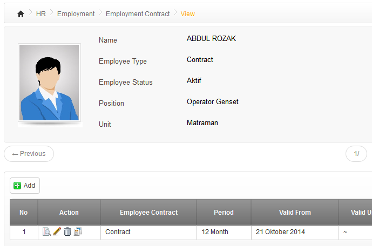Edit contract row with pencil icon
Viewport: 372px width, 246px height.
tap(57, 231)
